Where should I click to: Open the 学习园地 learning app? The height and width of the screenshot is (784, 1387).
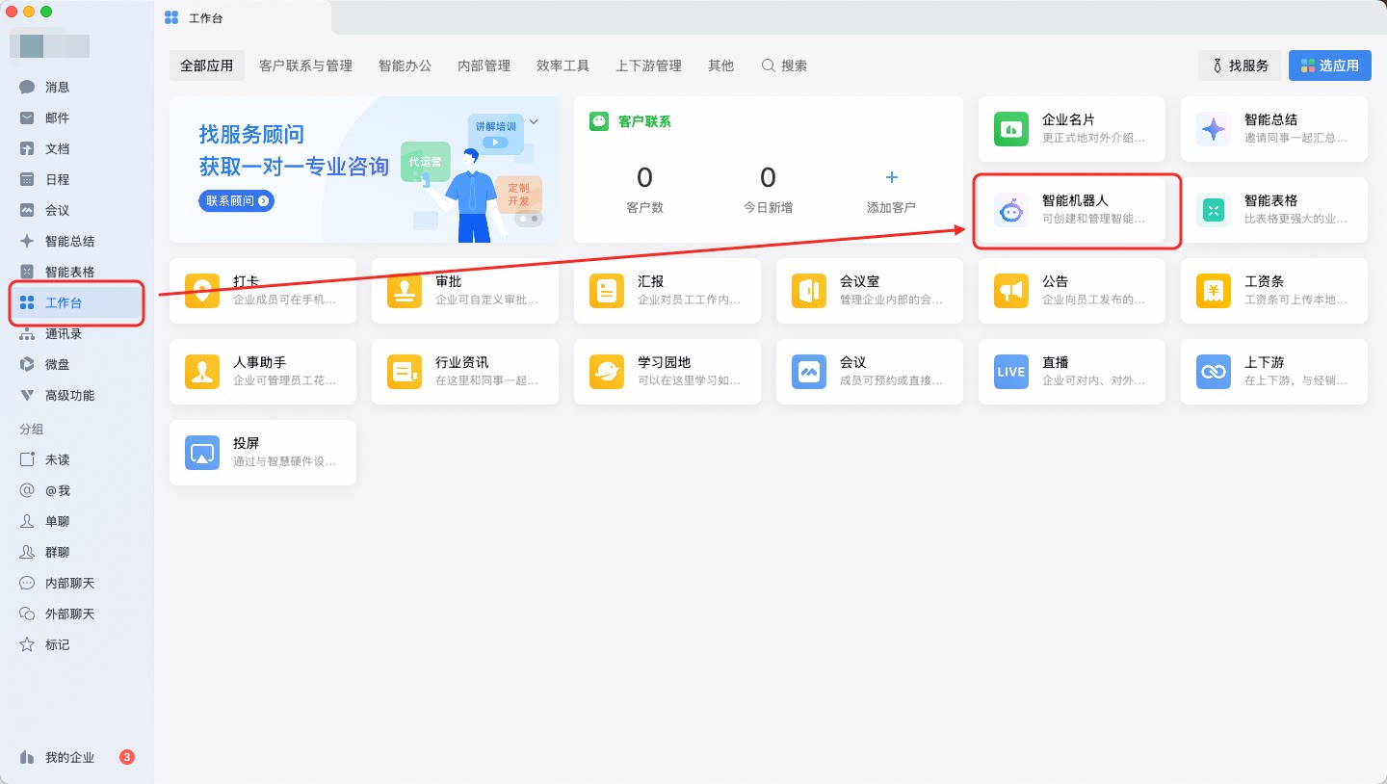[x=667, y=372]
